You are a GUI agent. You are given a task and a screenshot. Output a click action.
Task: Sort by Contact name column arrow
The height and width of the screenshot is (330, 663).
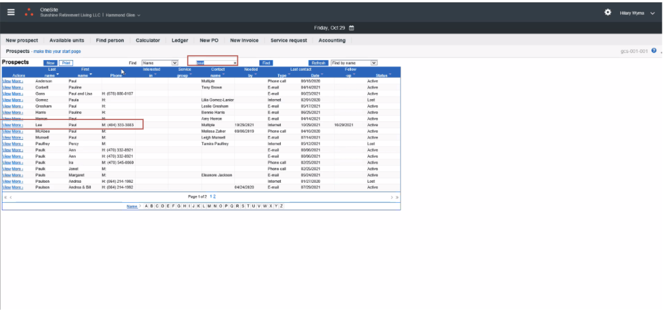223,75
